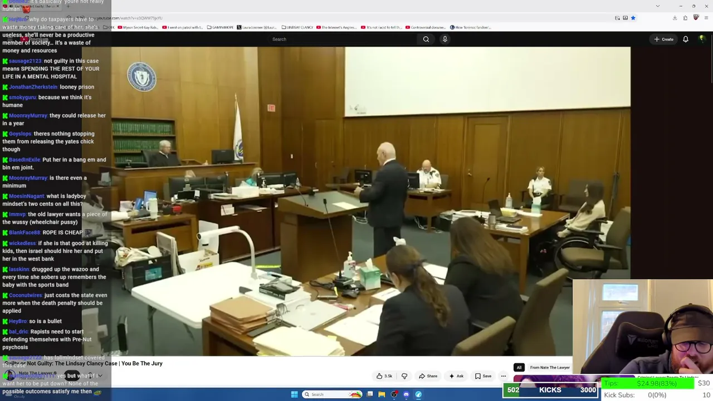Open YouTube notifications bell
Image resolution: width=713 pixels, height=401 pixels.
[x=686, y=39]
